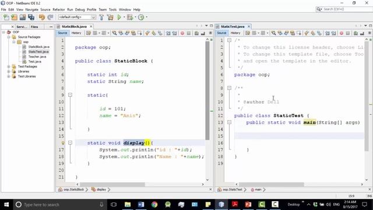This screenshot has height=210, width=373.
Task: Toggle bookmark in StaticTest.java toolbar
Action: click(319, 33)
